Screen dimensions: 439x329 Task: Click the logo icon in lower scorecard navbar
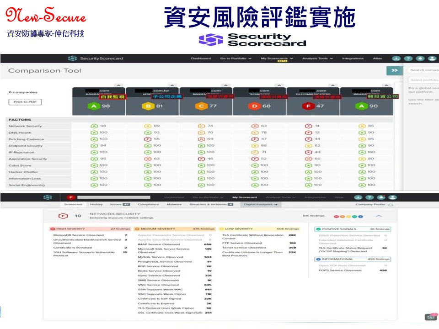[x=48, y=197]
